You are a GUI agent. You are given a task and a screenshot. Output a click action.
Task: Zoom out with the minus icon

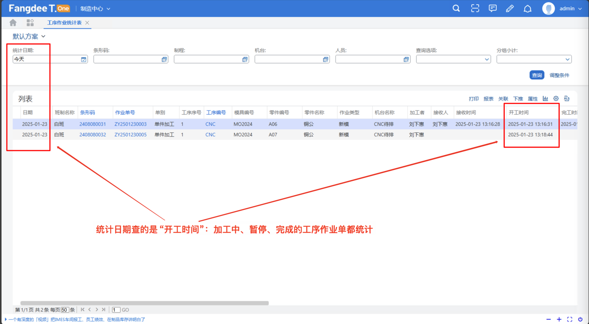pyautogui.click(x=549, y=319)
